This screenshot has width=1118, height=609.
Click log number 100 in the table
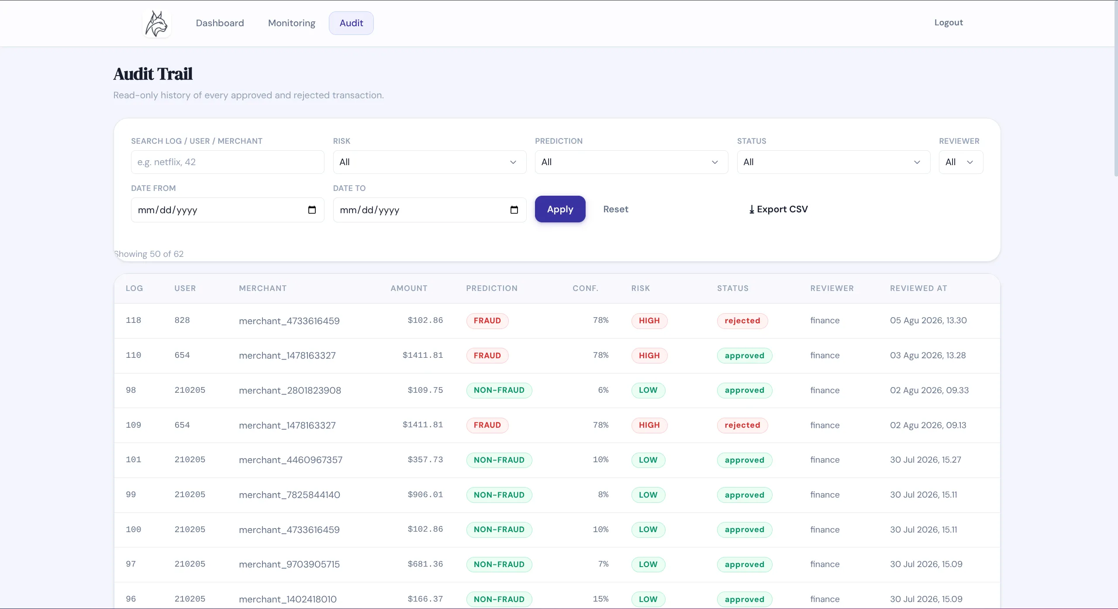[x=133, y=529]
